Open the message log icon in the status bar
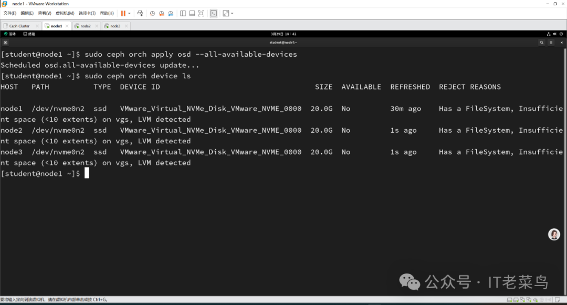The height and width of the screenshot is (305, 567). point(558,300)
